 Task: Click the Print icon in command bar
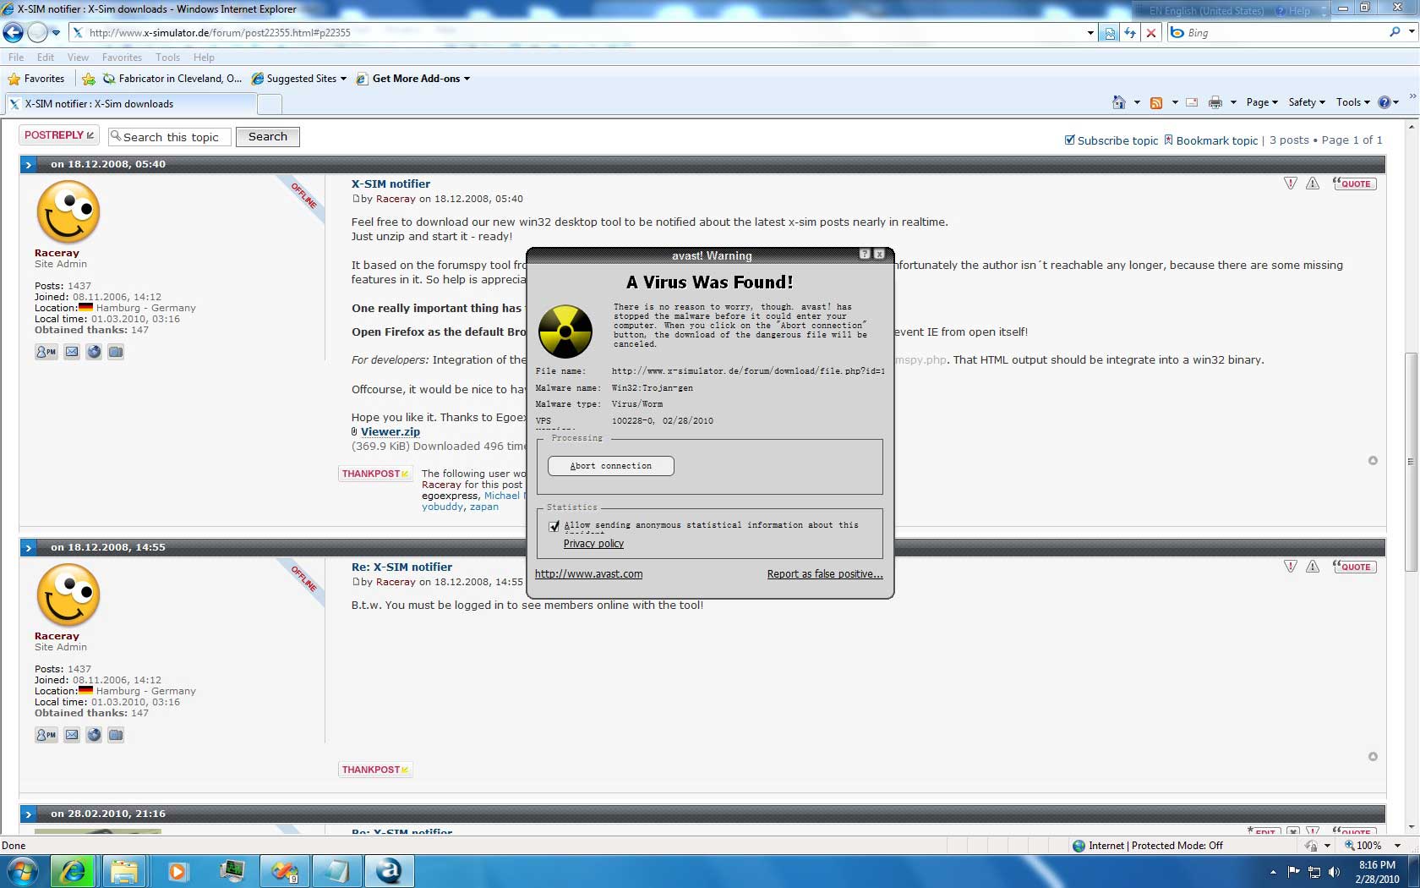pyautogui.click(x=1215, y=102)
